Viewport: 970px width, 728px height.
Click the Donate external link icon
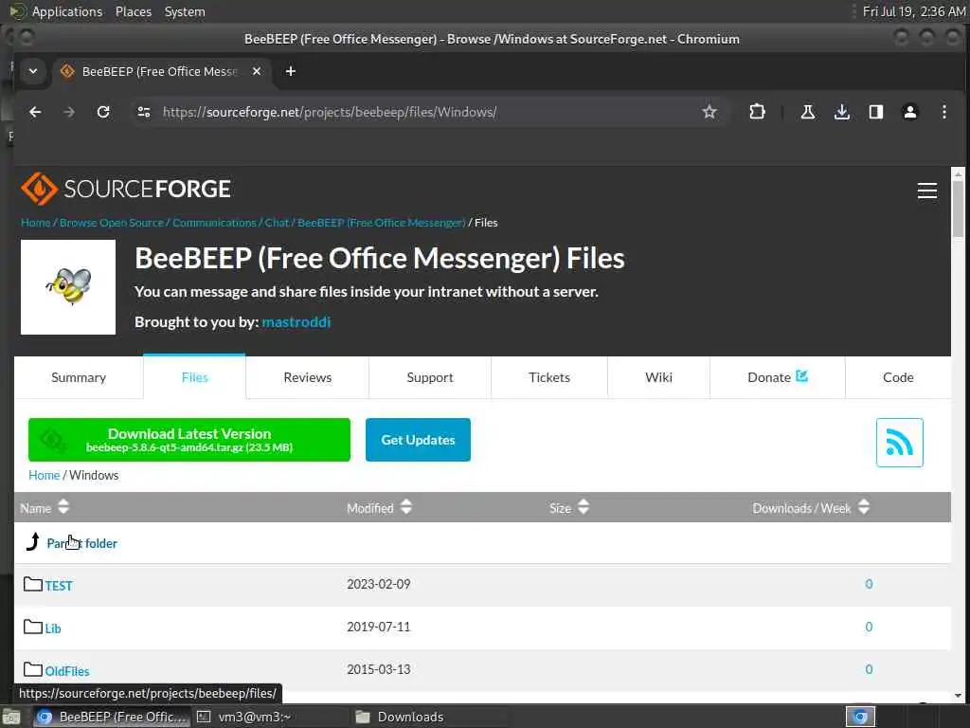pos(801,375)
